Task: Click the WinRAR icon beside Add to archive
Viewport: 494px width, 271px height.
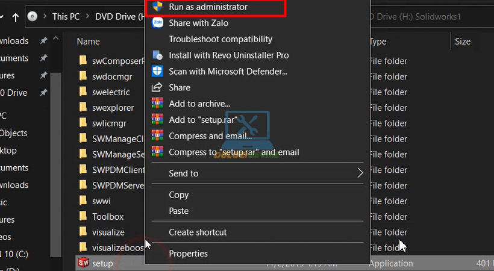Action: (x=157, y=104)
